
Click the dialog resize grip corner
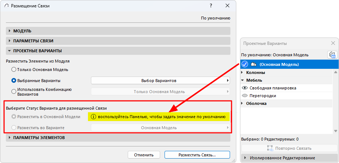[x=233, y=160]
